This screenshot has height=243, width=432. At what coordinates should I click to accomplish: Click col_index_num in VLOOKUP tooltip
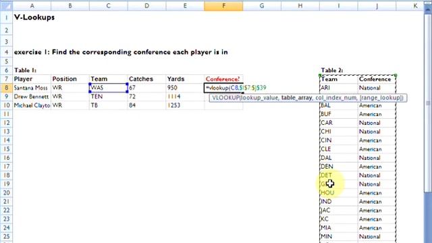(336, 97)
